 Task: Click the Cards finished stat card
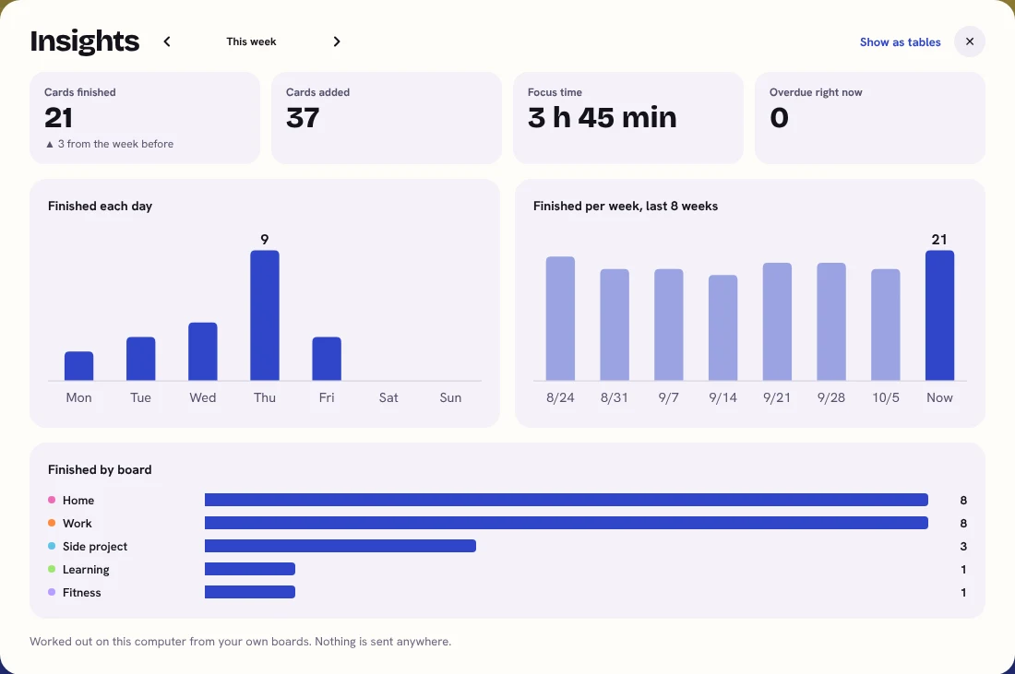[x=145, y=118]
